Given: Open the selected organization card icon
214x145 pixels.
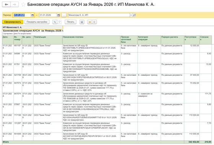Looking at the screenshot, I should point(134,15).
